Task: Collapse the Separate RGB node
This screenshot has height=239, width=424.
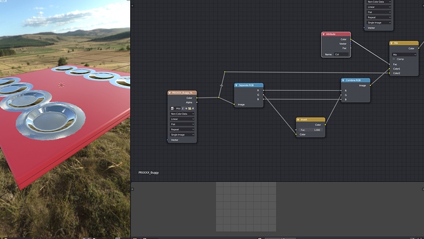Action: pyautogui.click(x=236, y=85)
